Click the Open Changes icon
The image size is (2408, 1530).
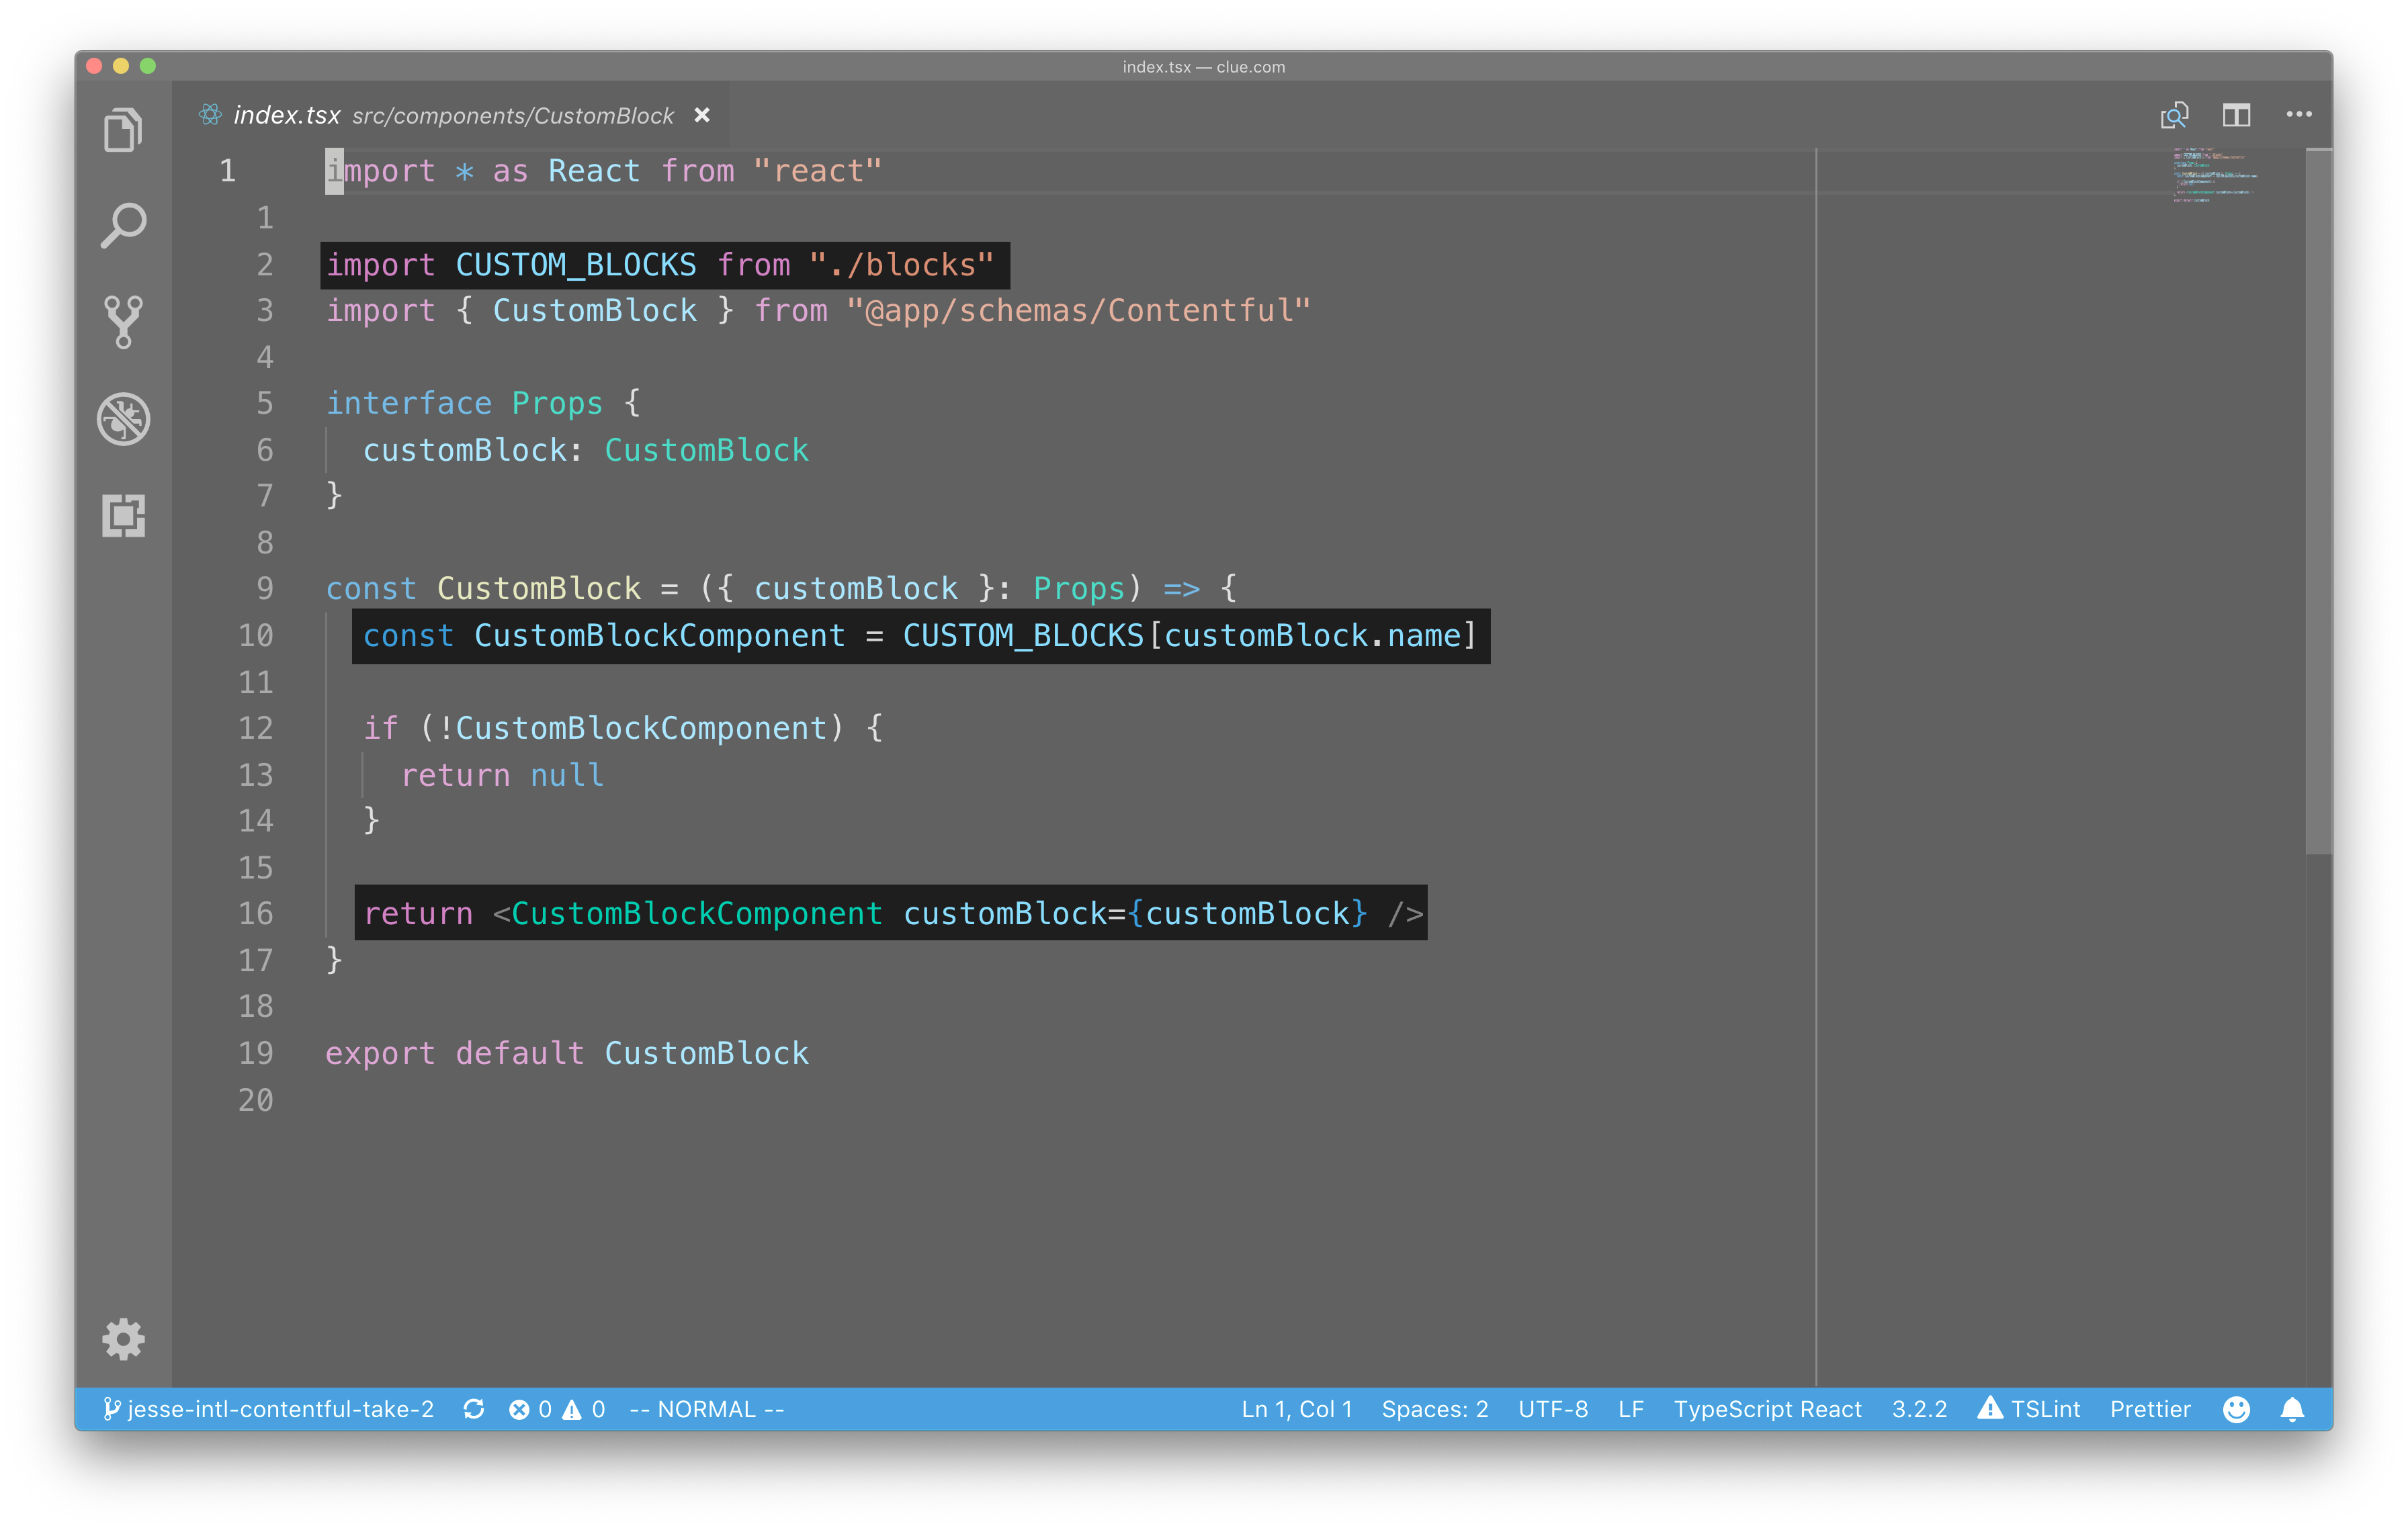[x=2174, y=116]
